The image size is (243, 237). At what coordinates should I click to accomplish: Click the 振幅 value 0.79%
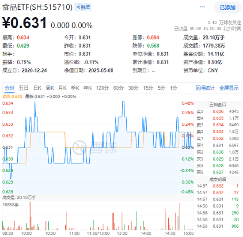pos(24,62)
